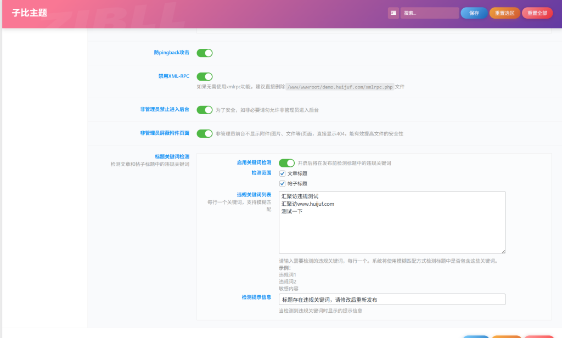
Task: Click the 检测范围 field label
Action: point(261,173)
